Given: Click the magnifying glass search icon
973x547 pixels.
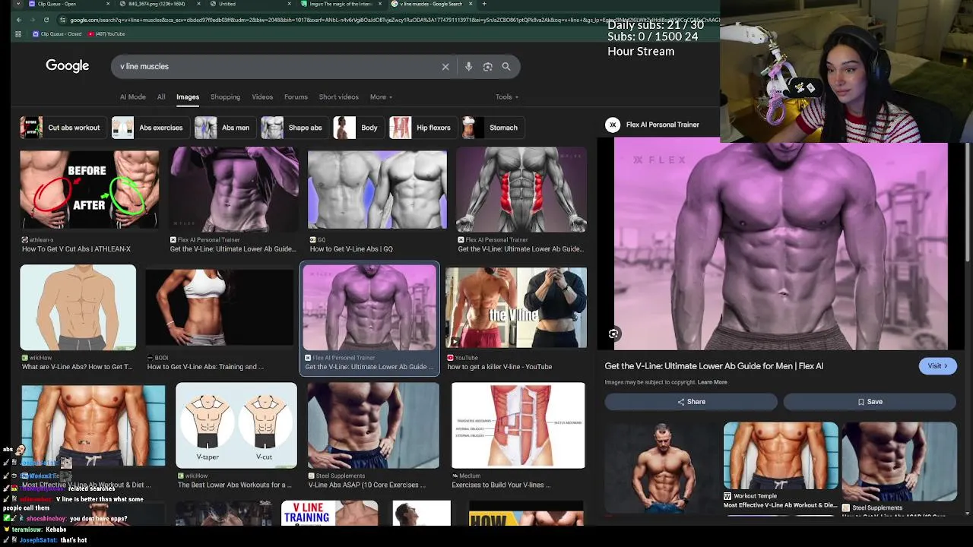Looking at the screenshot, I should click(x=506, y=67).
